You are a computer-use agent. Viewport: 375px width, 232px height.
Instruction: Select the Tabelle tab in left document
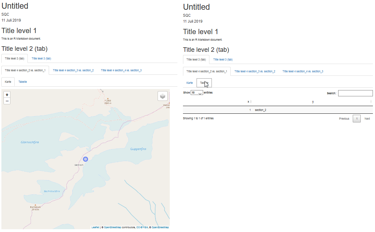(x=23, y=82)
